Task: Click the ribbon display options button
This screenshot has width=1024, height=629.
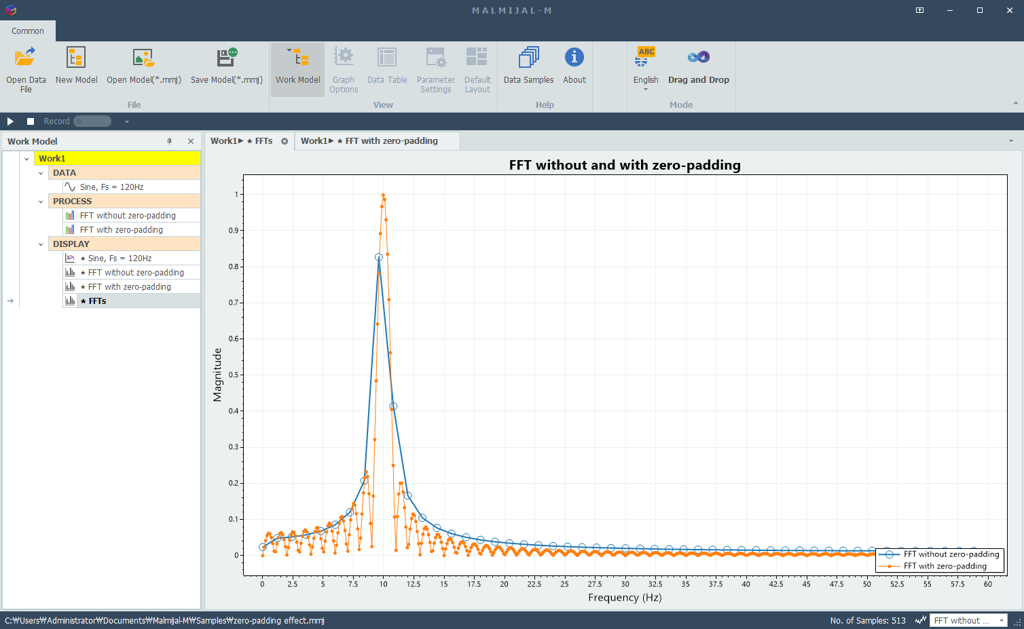Action: coord(919,10)
